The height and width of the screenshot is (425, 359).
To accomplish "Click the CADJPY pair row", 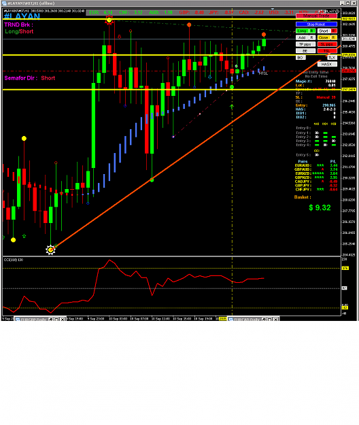I will point(316,182).
